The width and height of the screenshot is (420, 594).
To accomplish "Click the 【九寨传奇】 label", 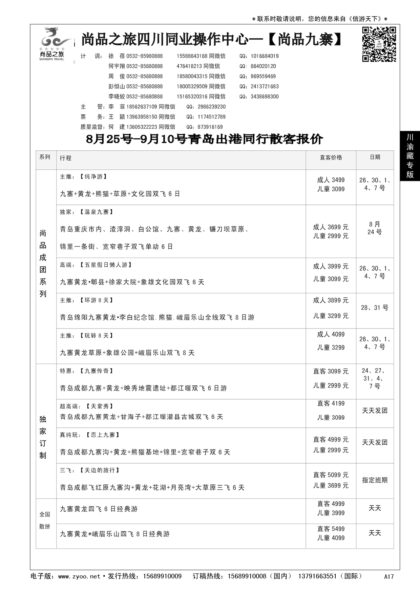I will [96, 371].
